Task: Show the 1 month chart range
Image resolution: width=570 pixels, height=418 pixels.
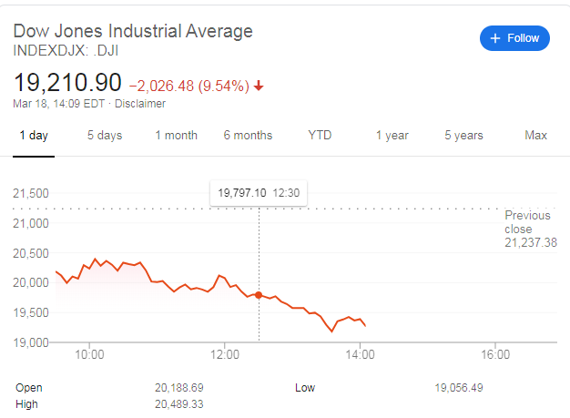Action: [176, 136]
